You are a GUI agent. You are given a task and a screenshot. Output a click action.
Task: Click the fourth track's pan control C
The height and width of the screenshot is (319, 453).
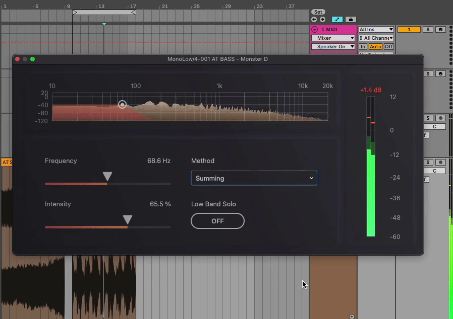(x=434, y=171)
